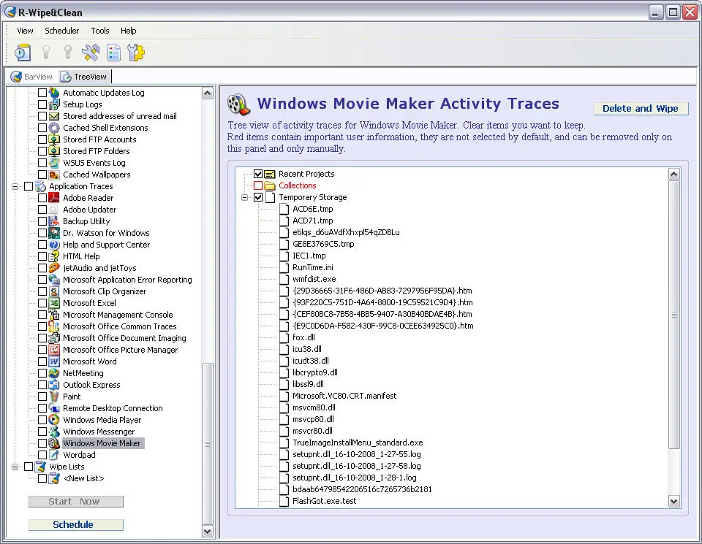This screenshot has width=702, height=544.
Task: Collapse the Temporary Storage node
Action: (x=244, y=197)
